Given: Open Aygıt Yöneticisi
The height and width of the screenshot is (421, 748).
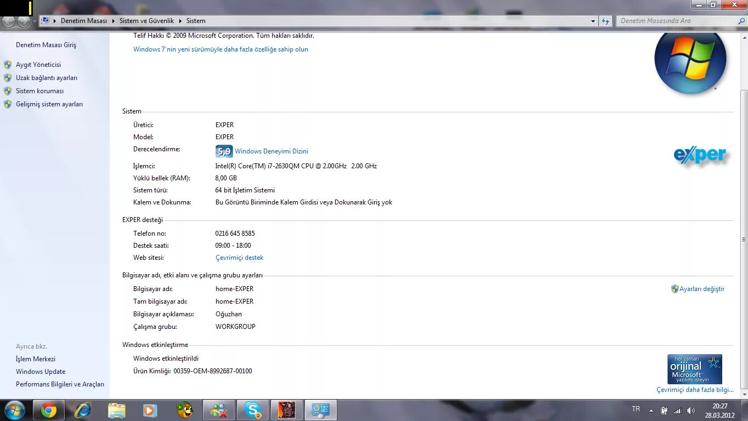Looking at the screenshot, I should click(38, 65).
